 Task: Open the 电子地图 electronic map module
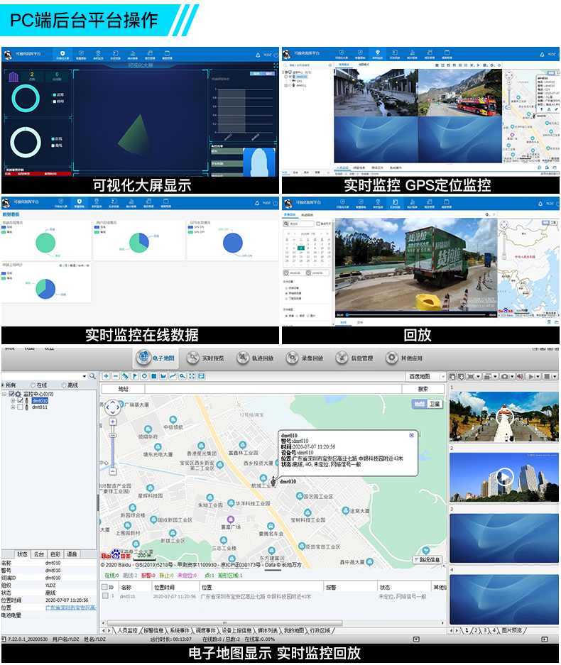point(156,358)
